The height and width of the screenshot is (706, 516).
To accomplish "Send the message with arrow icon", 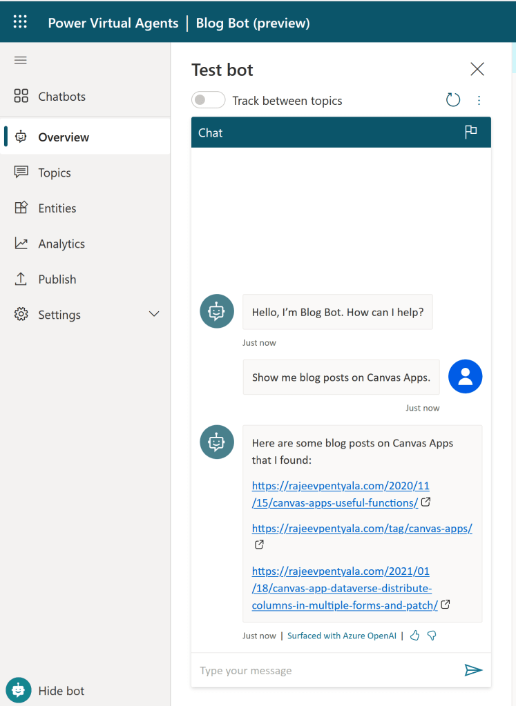I will click(473, 670).
